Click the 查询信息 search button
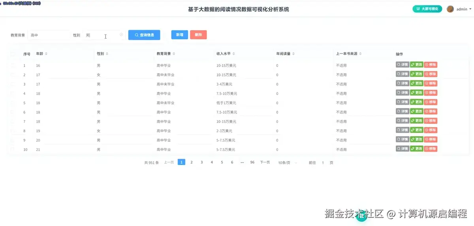474x226 pixels. point(144,35)
